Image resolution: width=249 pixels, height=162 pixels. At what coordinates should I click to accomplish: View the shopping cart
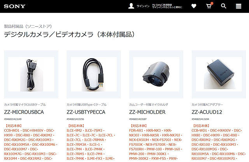[x=209, y=6]
